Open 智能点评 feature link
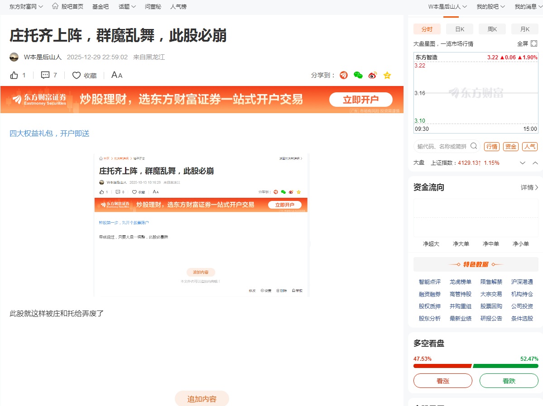Screen dimensions: 543x406 pyautogui.click(x=430, y=282)
